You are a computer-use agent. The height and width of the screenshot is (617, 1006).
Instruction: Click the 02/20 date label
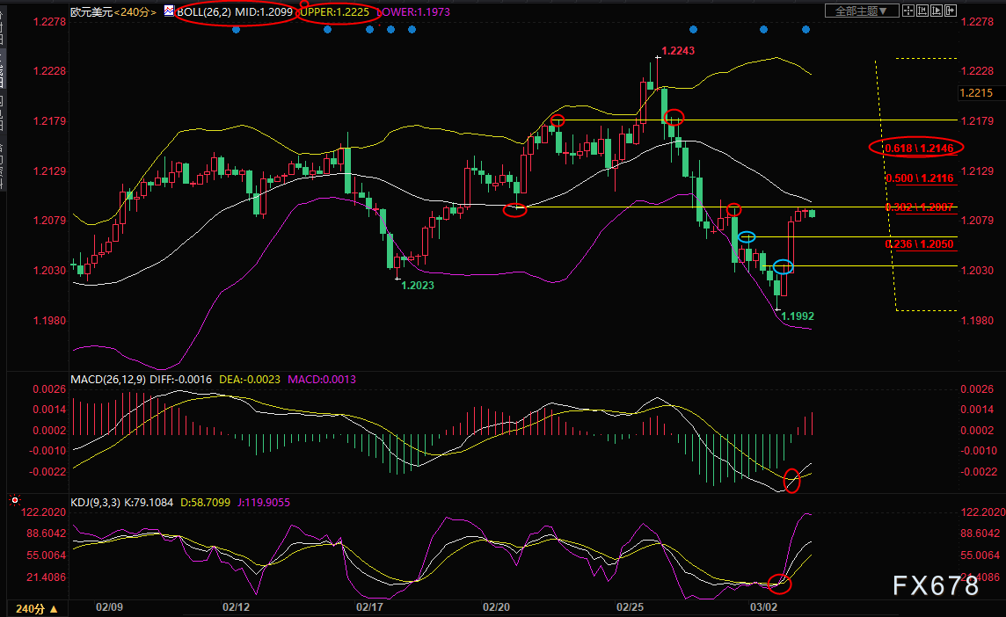click(x=496, y=606)
